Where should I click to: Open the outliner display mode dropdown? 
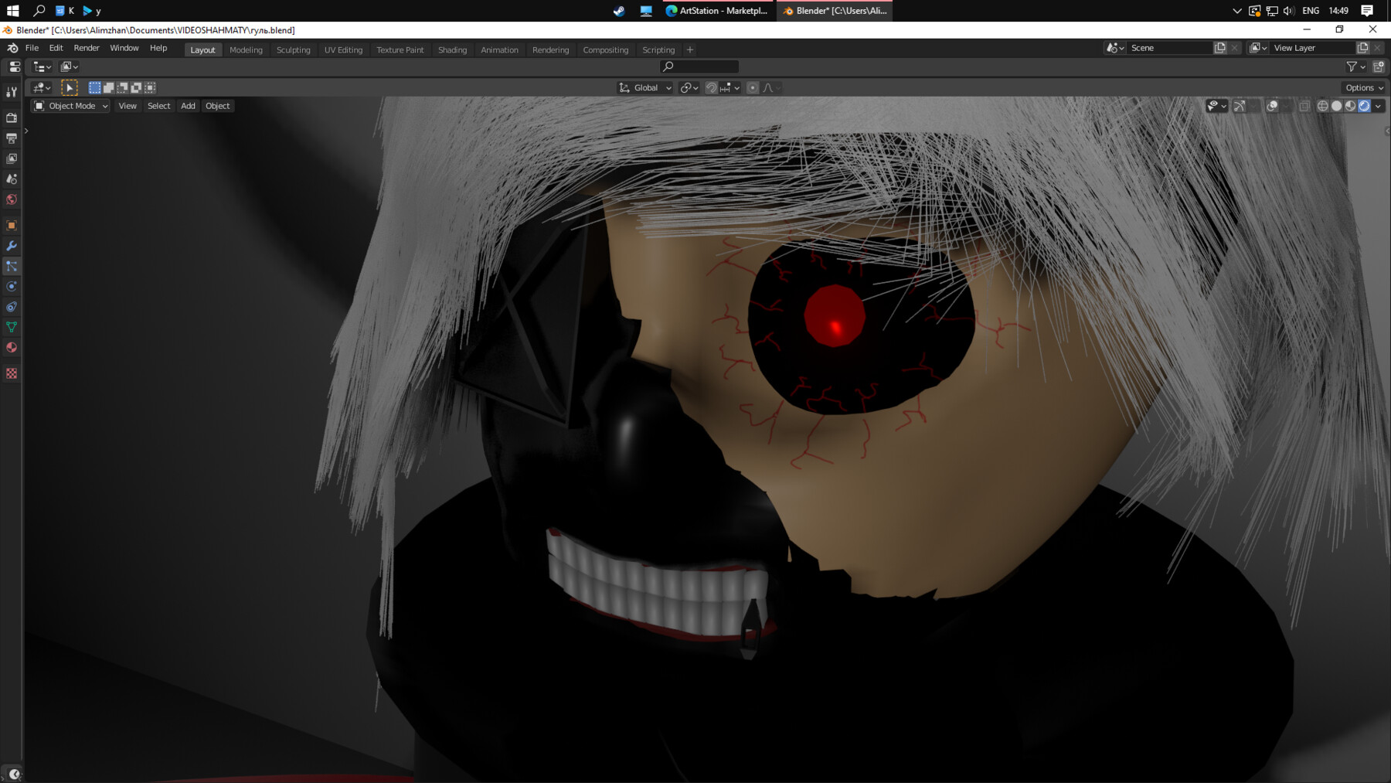coord(70,66)
